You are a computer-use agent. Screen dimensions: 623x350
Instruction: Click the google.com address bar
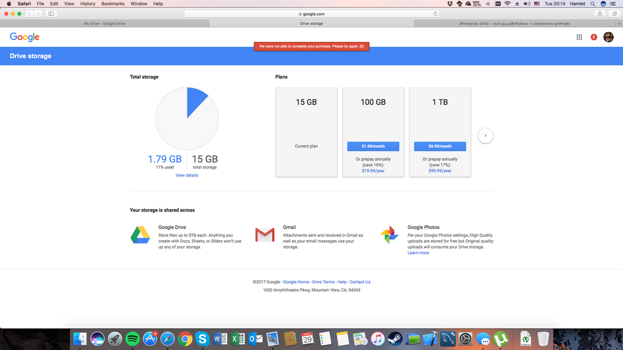(x=311, y=14)
